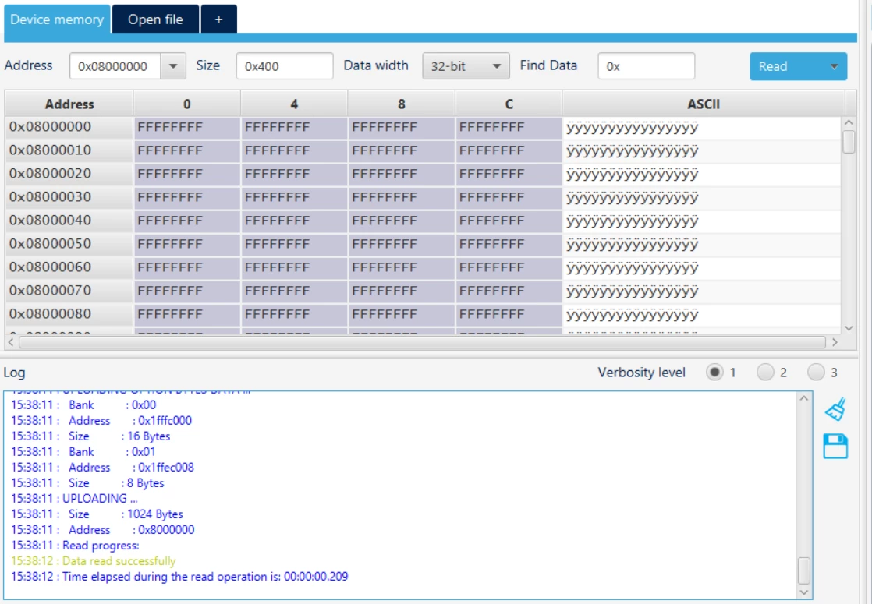Click the log line 'Bank : 0x00'
Screen dimensions: 872x604
83,405
